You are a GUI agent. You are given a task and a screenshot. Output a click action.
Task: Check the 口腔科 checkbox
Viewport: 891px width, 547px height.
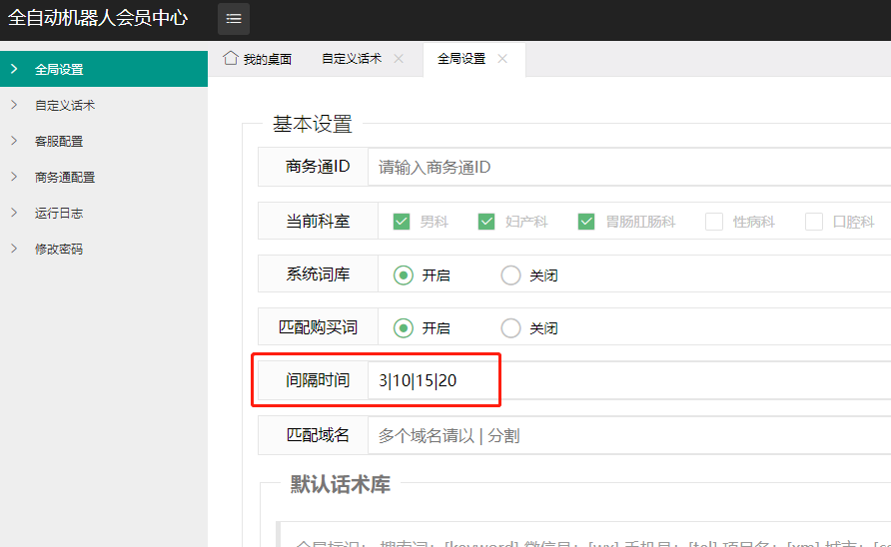[814, 222]
